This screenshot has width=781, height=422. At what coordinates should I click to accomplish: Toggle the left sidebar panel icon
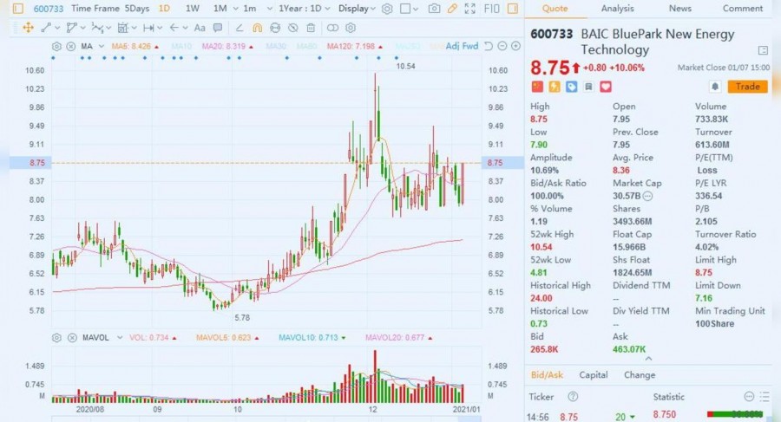tap(18, 9)
